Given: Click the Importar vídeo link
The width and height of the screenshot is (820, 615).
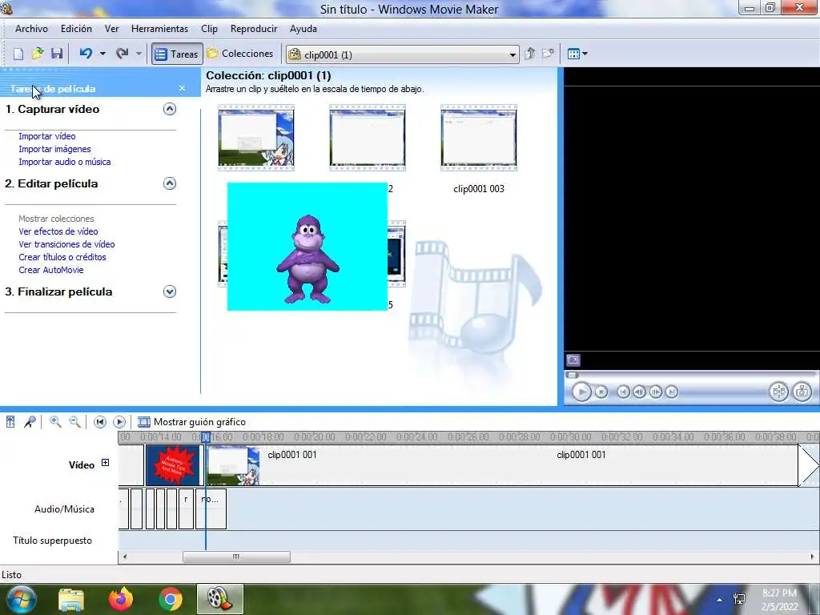Looking at the screenshot, I should [47, 136].
